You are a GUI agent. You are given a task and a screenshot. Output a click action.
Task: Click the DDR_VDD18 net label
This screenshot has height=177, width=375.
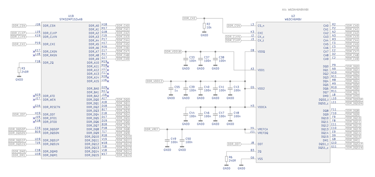tap(174, 52)
